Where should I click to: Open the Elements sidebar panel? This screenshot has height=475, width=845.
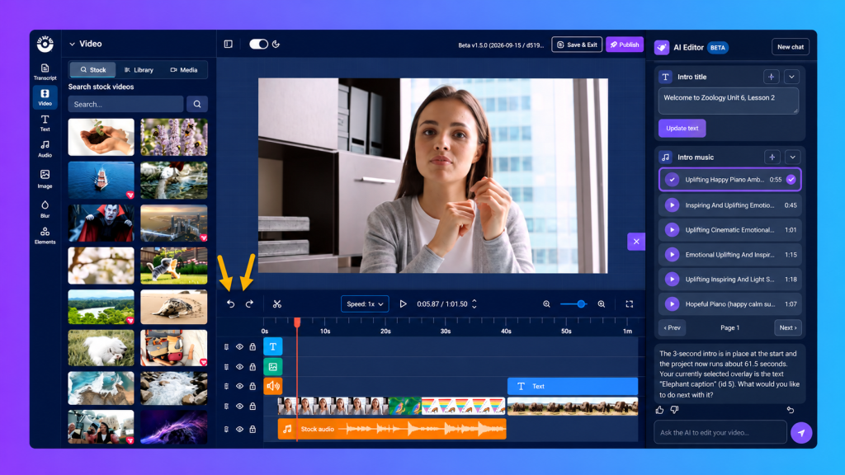pos(45,235)
